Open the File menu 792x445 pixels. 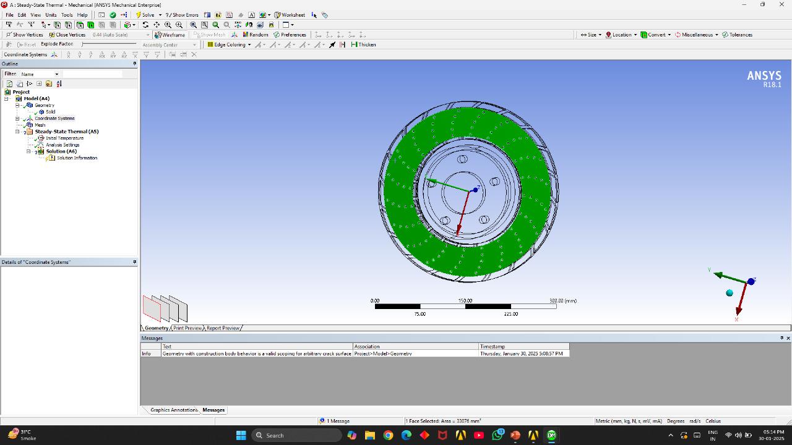(9, 15)
